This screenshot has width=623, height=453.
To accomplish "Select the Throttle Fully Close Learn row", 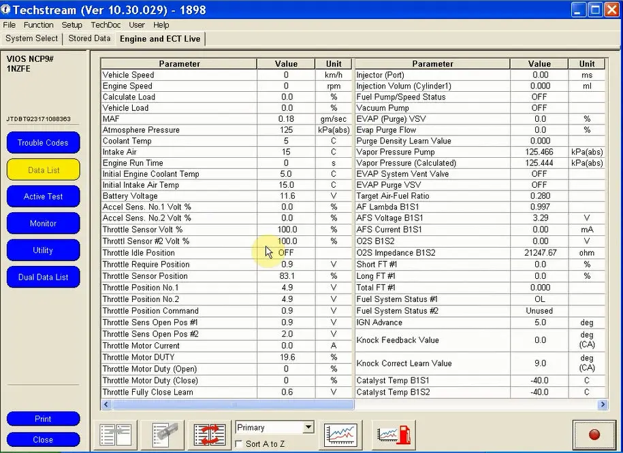I will pos(227,392).
